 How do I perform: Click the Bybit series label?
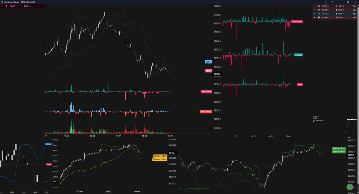tap(300, 85)
